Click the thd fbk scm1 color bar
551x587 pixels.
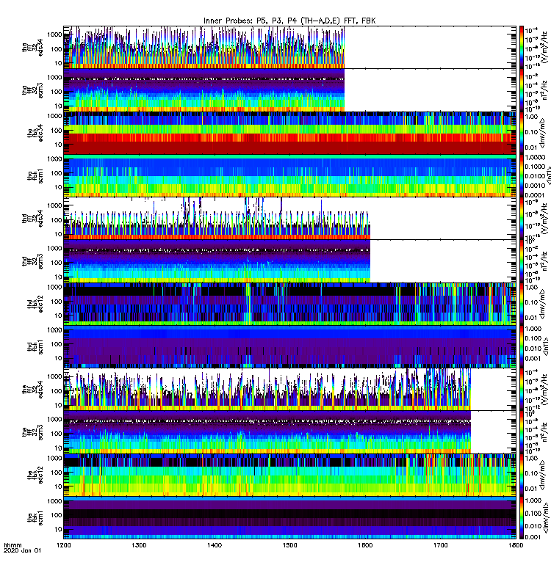(x=522, y=347)
